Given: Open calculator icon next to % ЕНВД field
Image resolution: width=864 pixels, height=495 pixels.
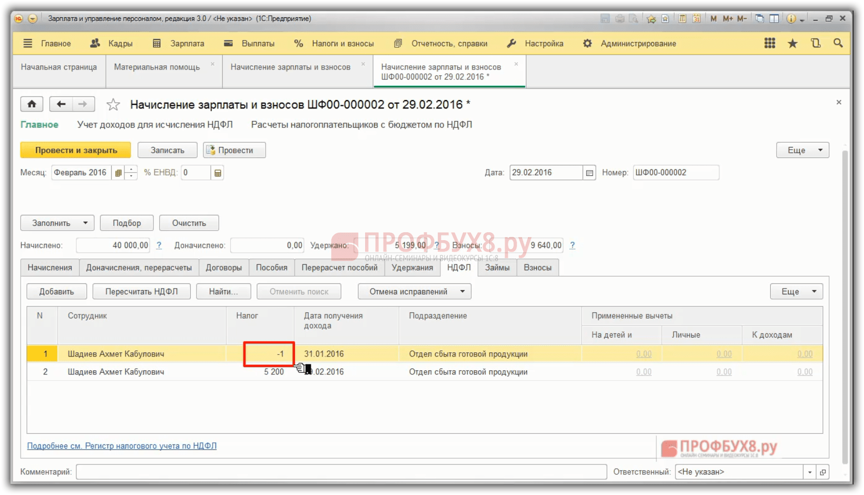Looking at the screenshot, I should pyautogui.click(x=218, y=173).
